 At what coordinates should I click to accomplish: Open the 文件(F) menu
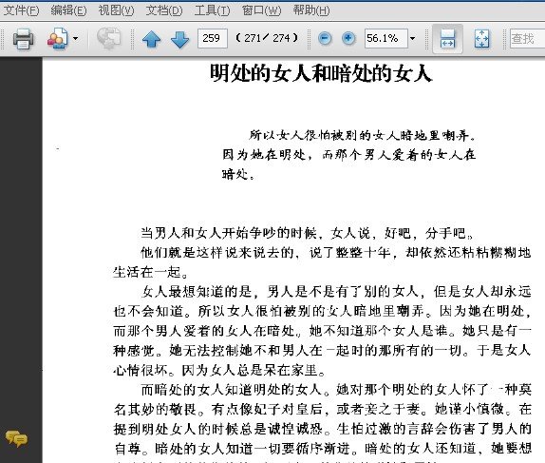click(21, 10)
